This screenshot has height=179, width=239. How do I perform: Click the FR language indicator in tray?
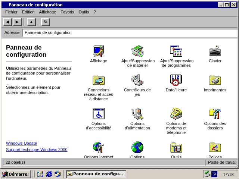[214, 174]
